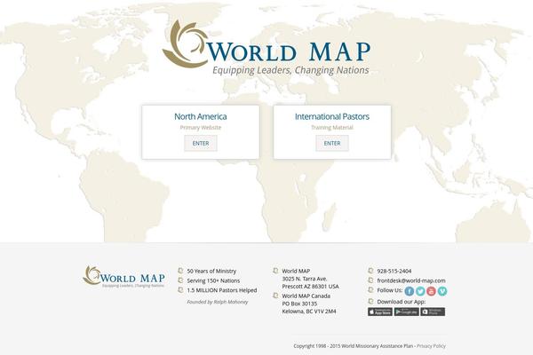Viewport: 533px width, 355px height.
Task: Click the 'World MAP Canada' text
Action: (x=306, y=296)
